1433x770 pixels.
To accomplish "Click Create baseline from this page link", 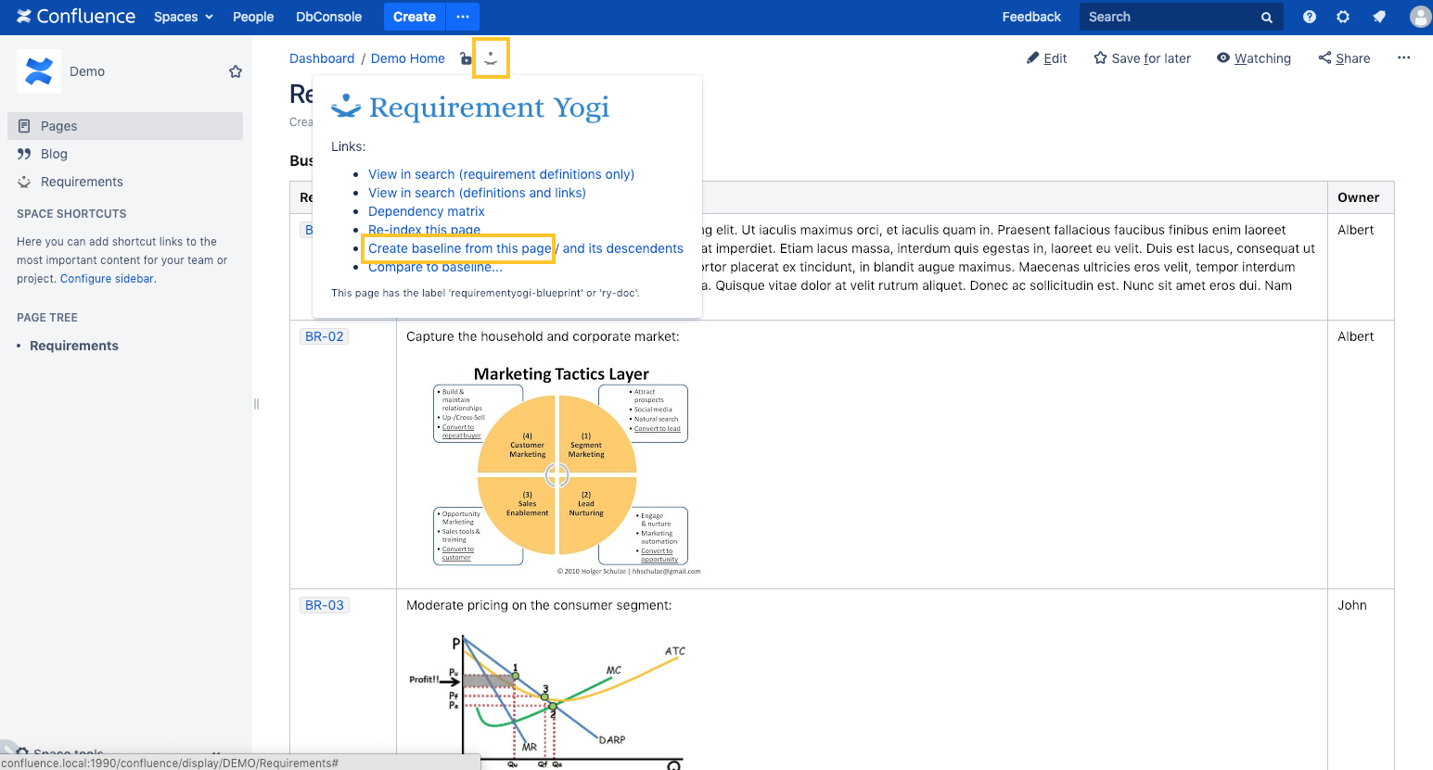I will pos(459,248).
